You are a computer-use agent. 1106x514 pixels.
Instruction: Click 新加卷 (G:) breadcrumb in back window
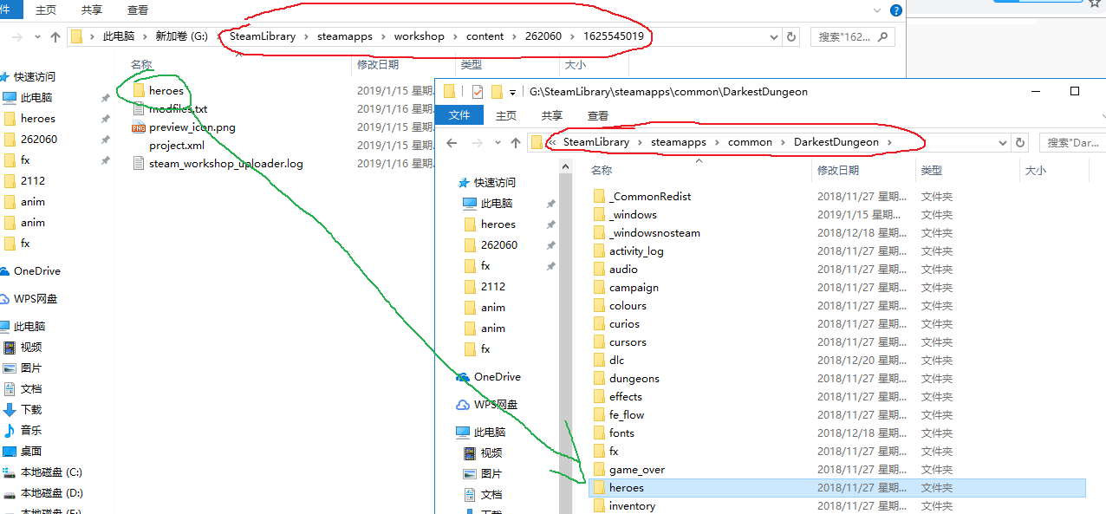tap(181, 37)
